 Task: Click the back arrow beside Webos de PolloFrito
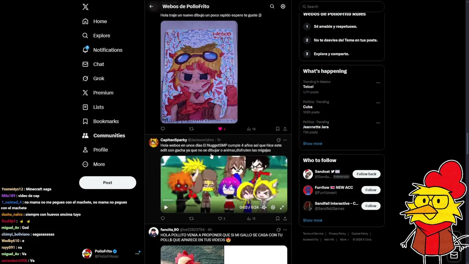coord(151,6)
